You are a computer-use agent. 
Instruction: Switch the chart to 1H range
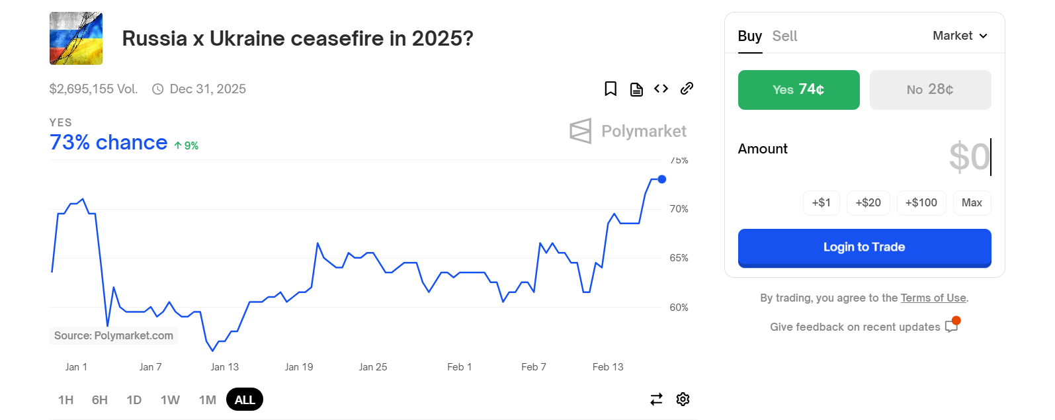(x=65, y=399)
